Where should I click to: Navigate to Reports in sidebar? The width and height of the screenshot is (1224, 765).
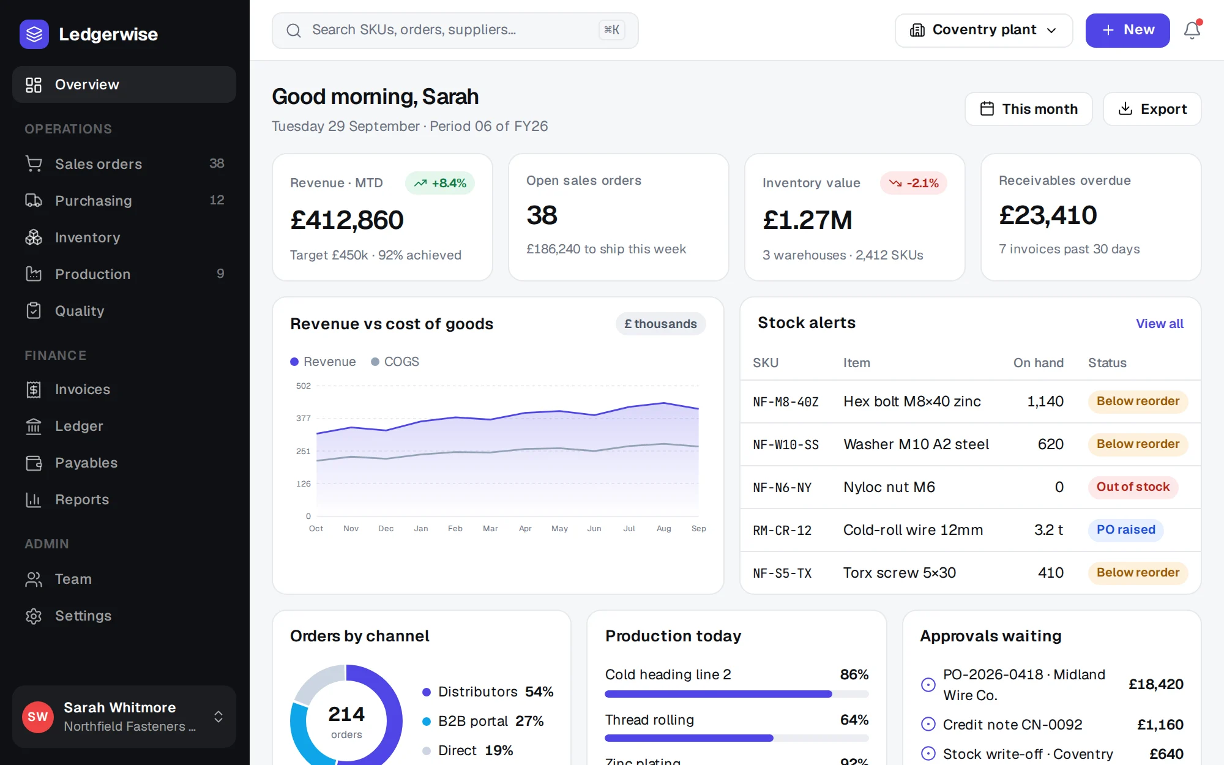coord(124,499)
